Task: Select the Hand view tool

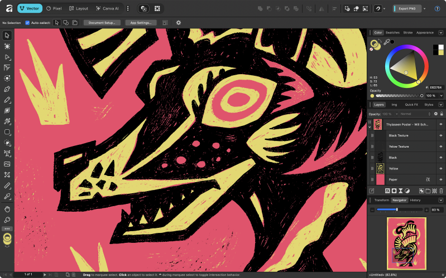Action: point(7,209)
